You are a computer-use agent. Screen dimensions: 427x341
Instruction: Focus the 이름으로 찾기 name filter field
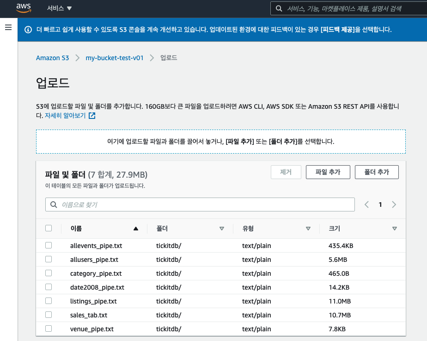200,205
